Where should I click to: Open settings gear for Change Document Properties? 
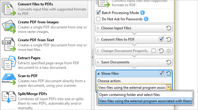point(168,51)
